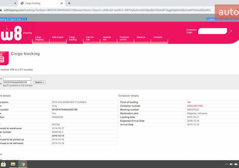Open the Cargo Shipping menu
The image size is (239, 168).
[39, 38]
